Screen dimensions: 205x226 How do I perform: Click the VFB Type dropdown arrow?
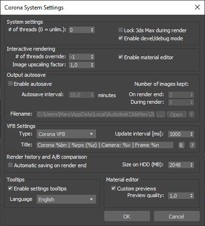pos(91,134)
